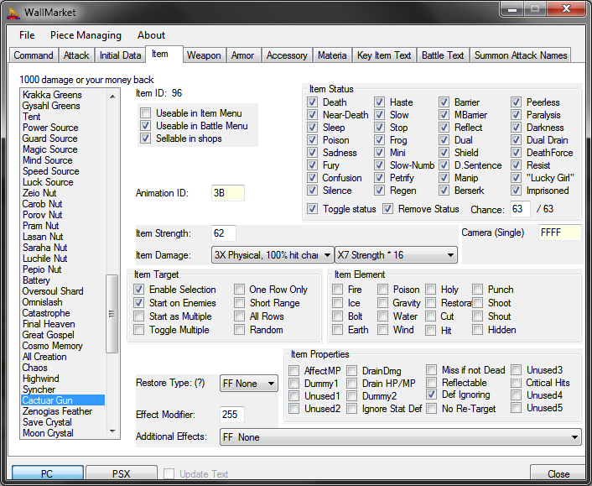This screenshot has width=592, height=486.
Task: Toggle Enable Selection target option
Action: click(139, 290)
